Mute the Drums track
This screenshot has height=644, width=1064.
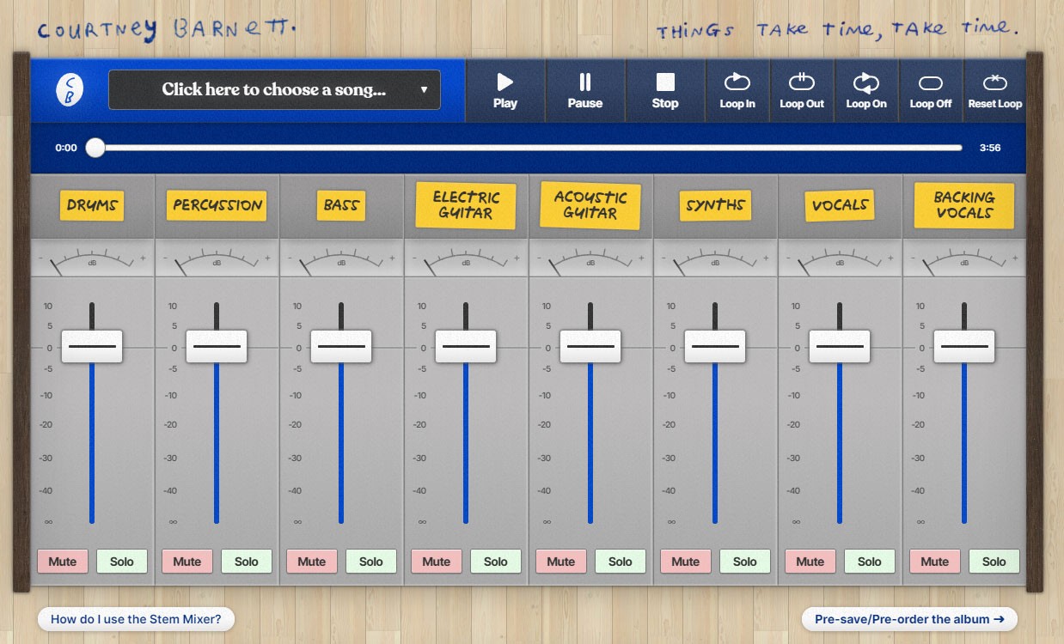[x=63, y=562]
